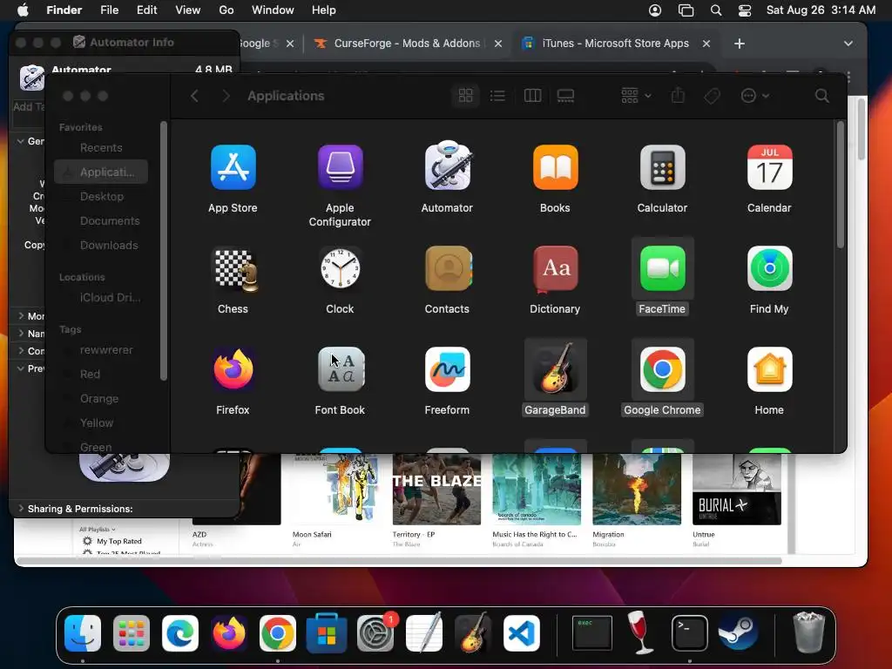Close the CurseForge browser tab
This screenshot has width=892, height=669.
pos(497,44)
